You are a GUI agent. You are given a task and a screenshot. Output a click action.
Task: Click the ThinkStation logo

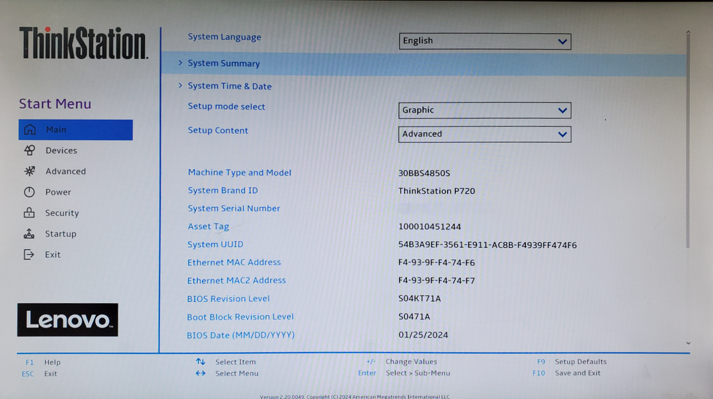(82, 42)
